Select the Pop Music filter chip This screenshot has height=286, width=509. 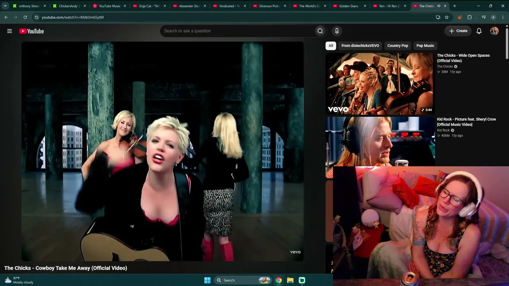(x=425, y=46)
